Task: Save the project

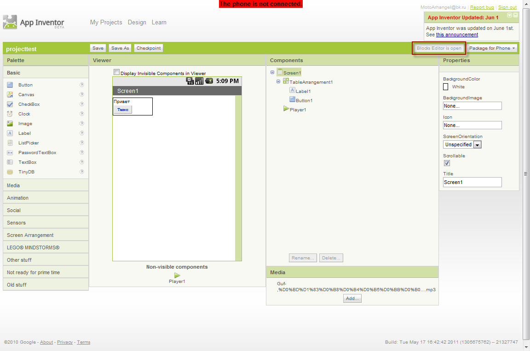Action: 98,48
